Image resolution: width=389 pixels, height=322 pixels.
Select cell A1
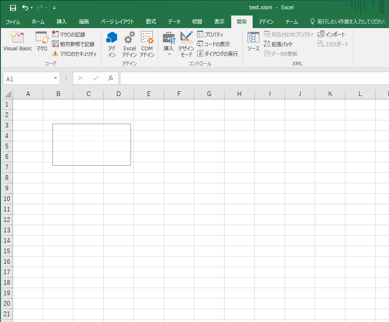point(28,104)
